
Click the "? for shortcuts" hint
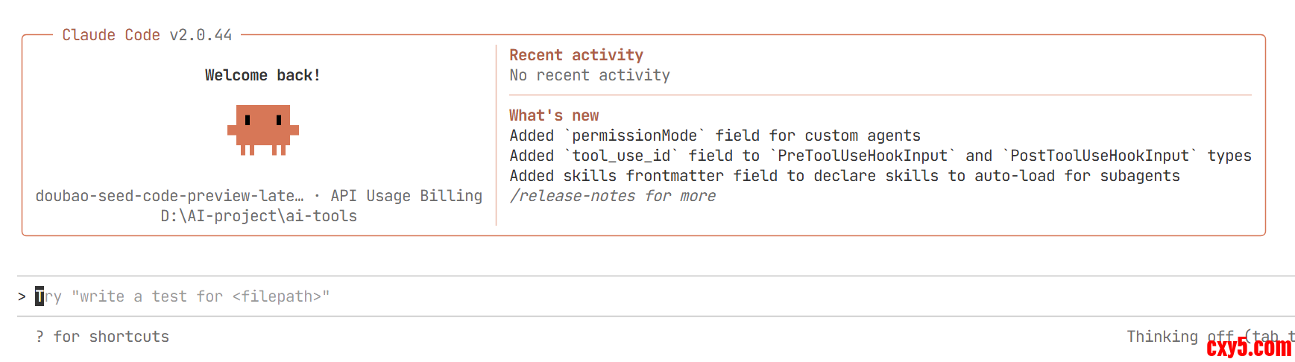click(x=103, y=337)
